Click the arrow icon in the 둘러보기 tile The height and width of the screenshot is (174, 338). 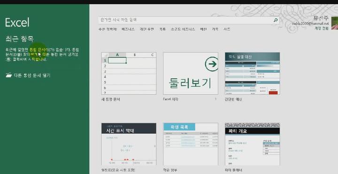coord(212,64)
